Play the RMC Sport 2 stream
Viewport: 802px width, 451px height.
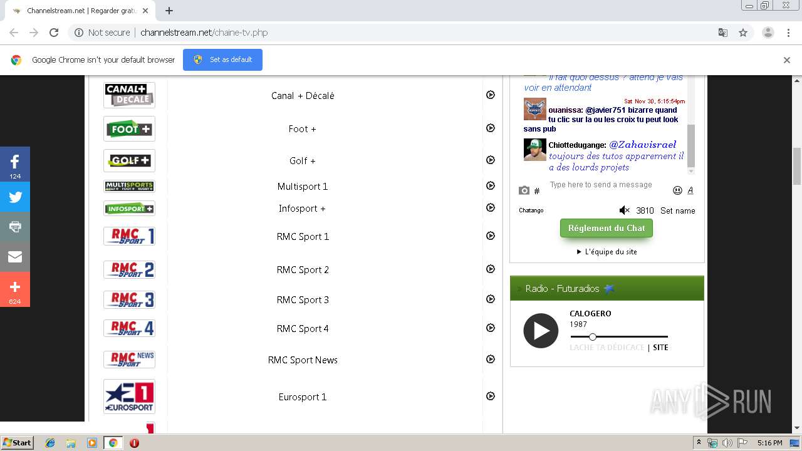pos(491,269)
